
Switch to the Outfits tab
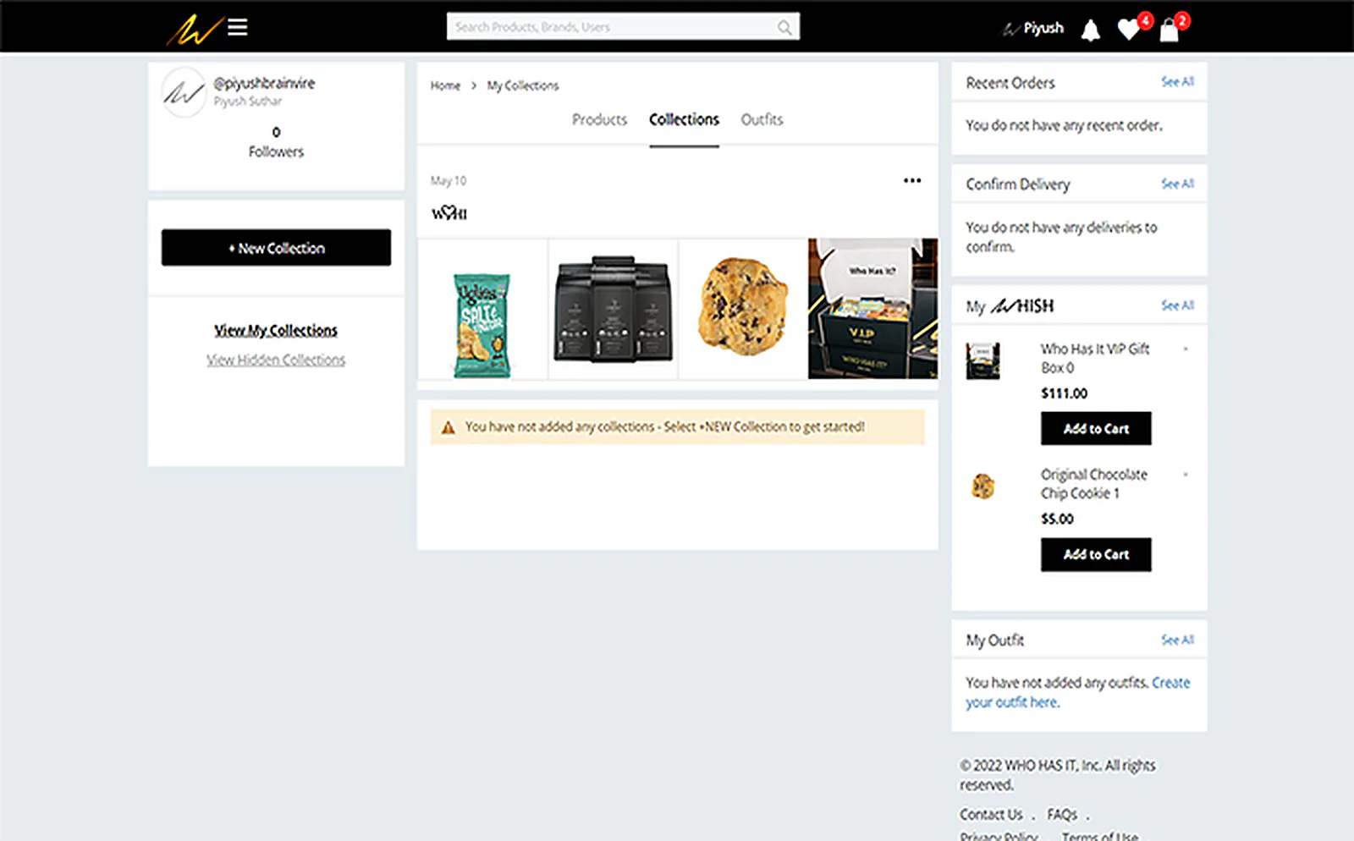pyautogui.click(x=762, y=119)
